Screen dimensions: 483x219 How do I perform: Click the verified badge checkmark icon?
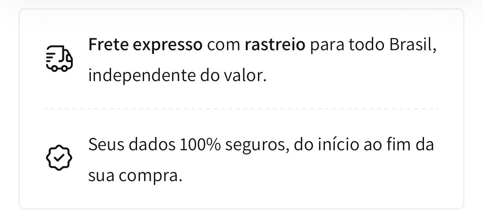[59, 158]
